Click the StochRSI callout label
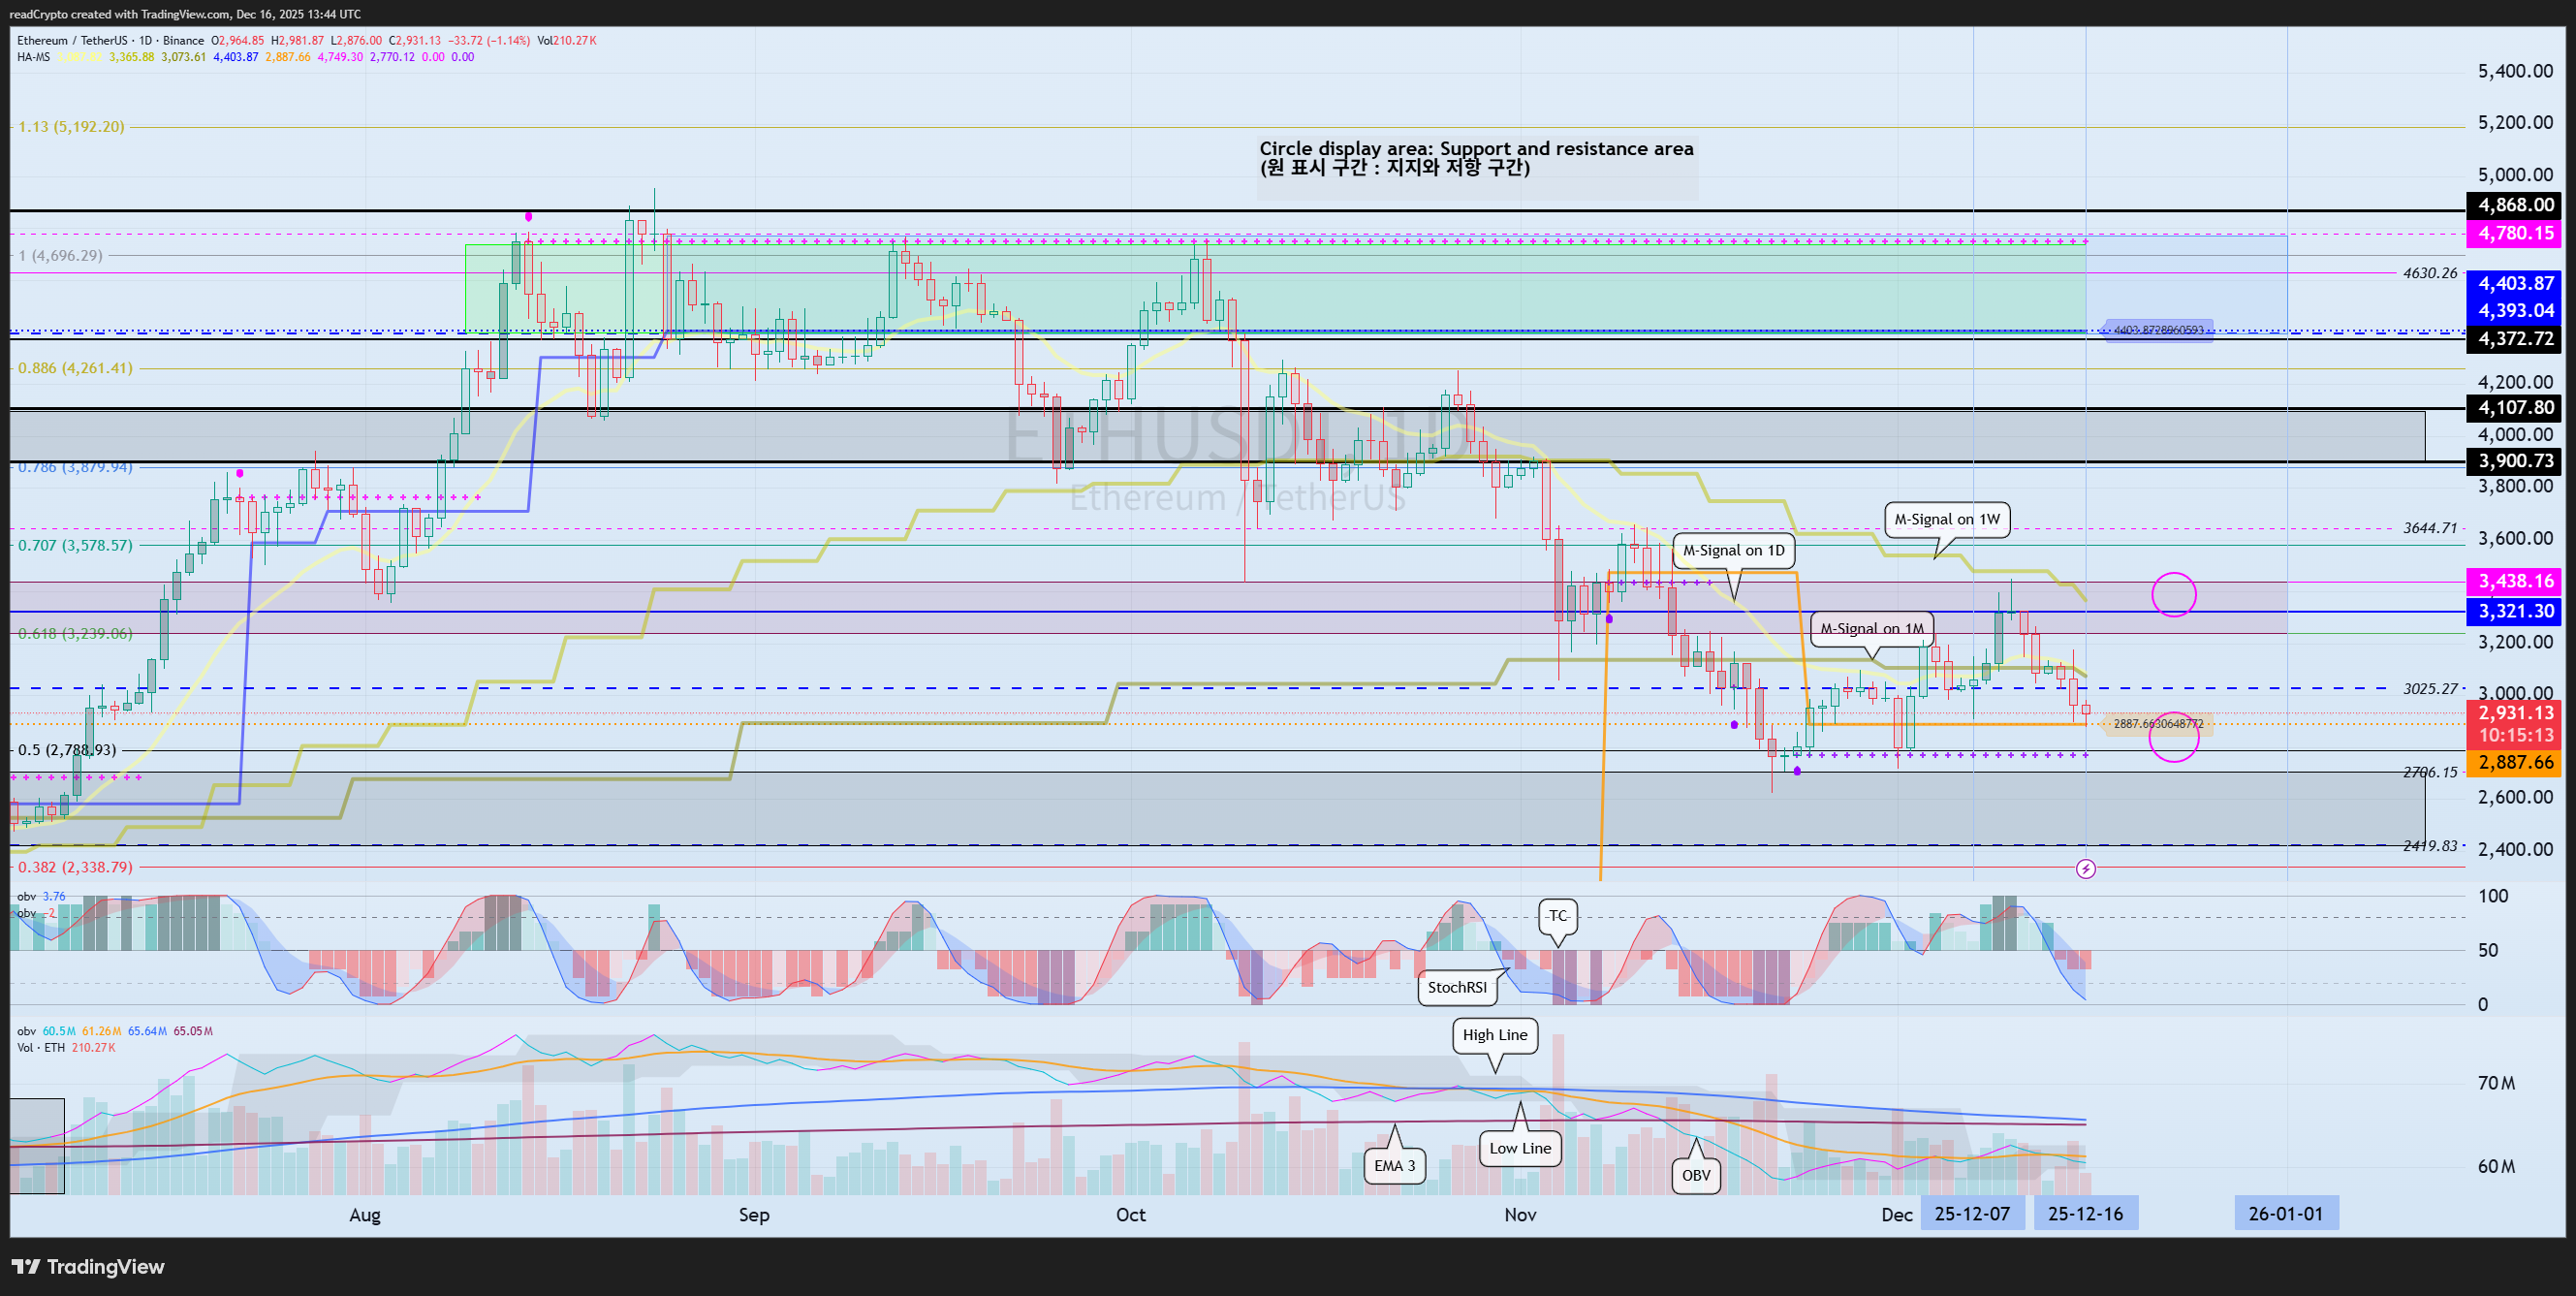Viewport: 2576px width, 1296px height. [1457, 987]
